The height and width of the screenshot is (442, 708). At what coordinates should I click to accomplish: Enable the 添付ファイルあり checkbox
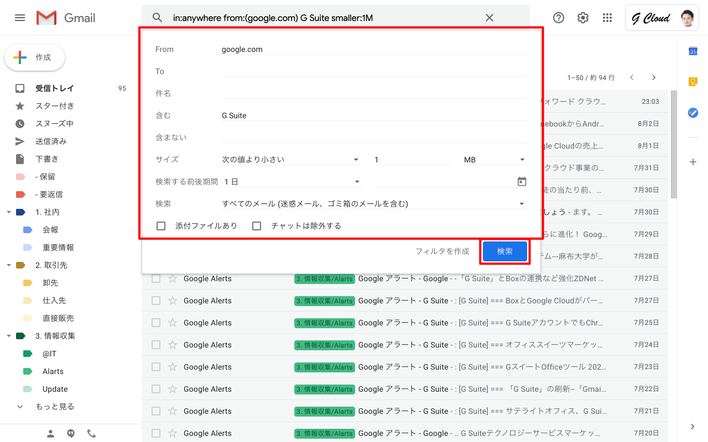pyautogui.click(x=162, y=226)
